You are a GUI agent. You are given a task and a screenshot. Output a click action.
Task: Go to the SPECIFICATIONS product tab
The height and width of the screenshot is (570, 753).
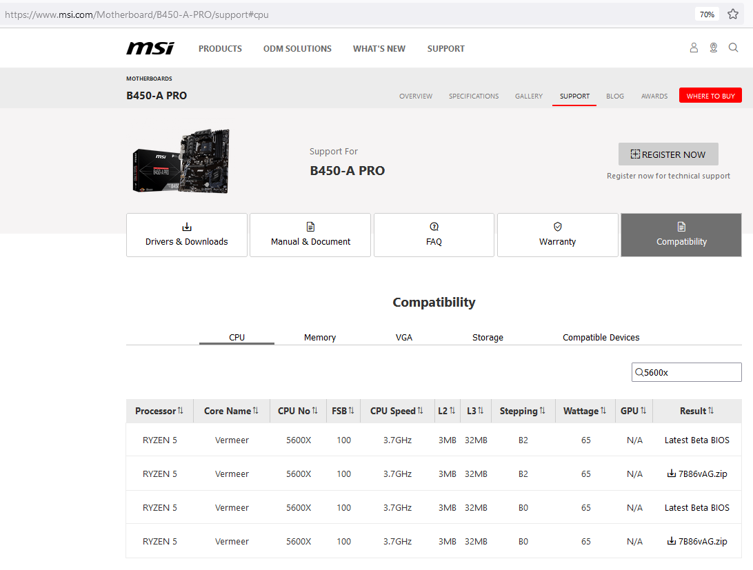point(474,96)
